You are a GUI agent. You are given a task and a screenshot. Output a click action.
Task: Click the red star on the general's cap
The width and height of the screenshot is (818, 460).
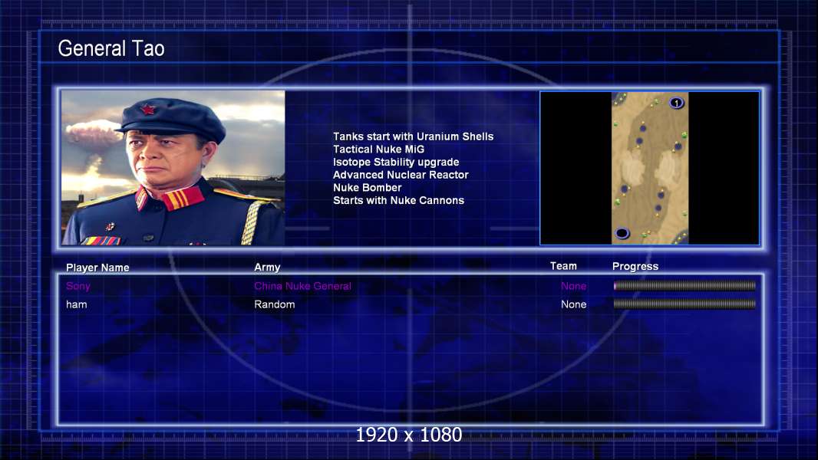(148, 110)
